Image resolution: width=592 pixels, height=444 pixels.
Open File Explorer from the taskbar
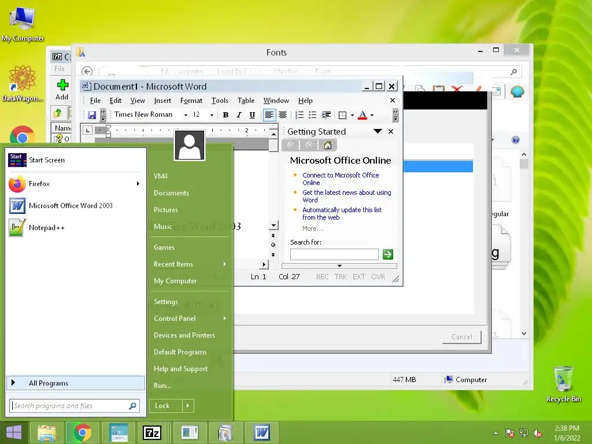click(46, 432)
